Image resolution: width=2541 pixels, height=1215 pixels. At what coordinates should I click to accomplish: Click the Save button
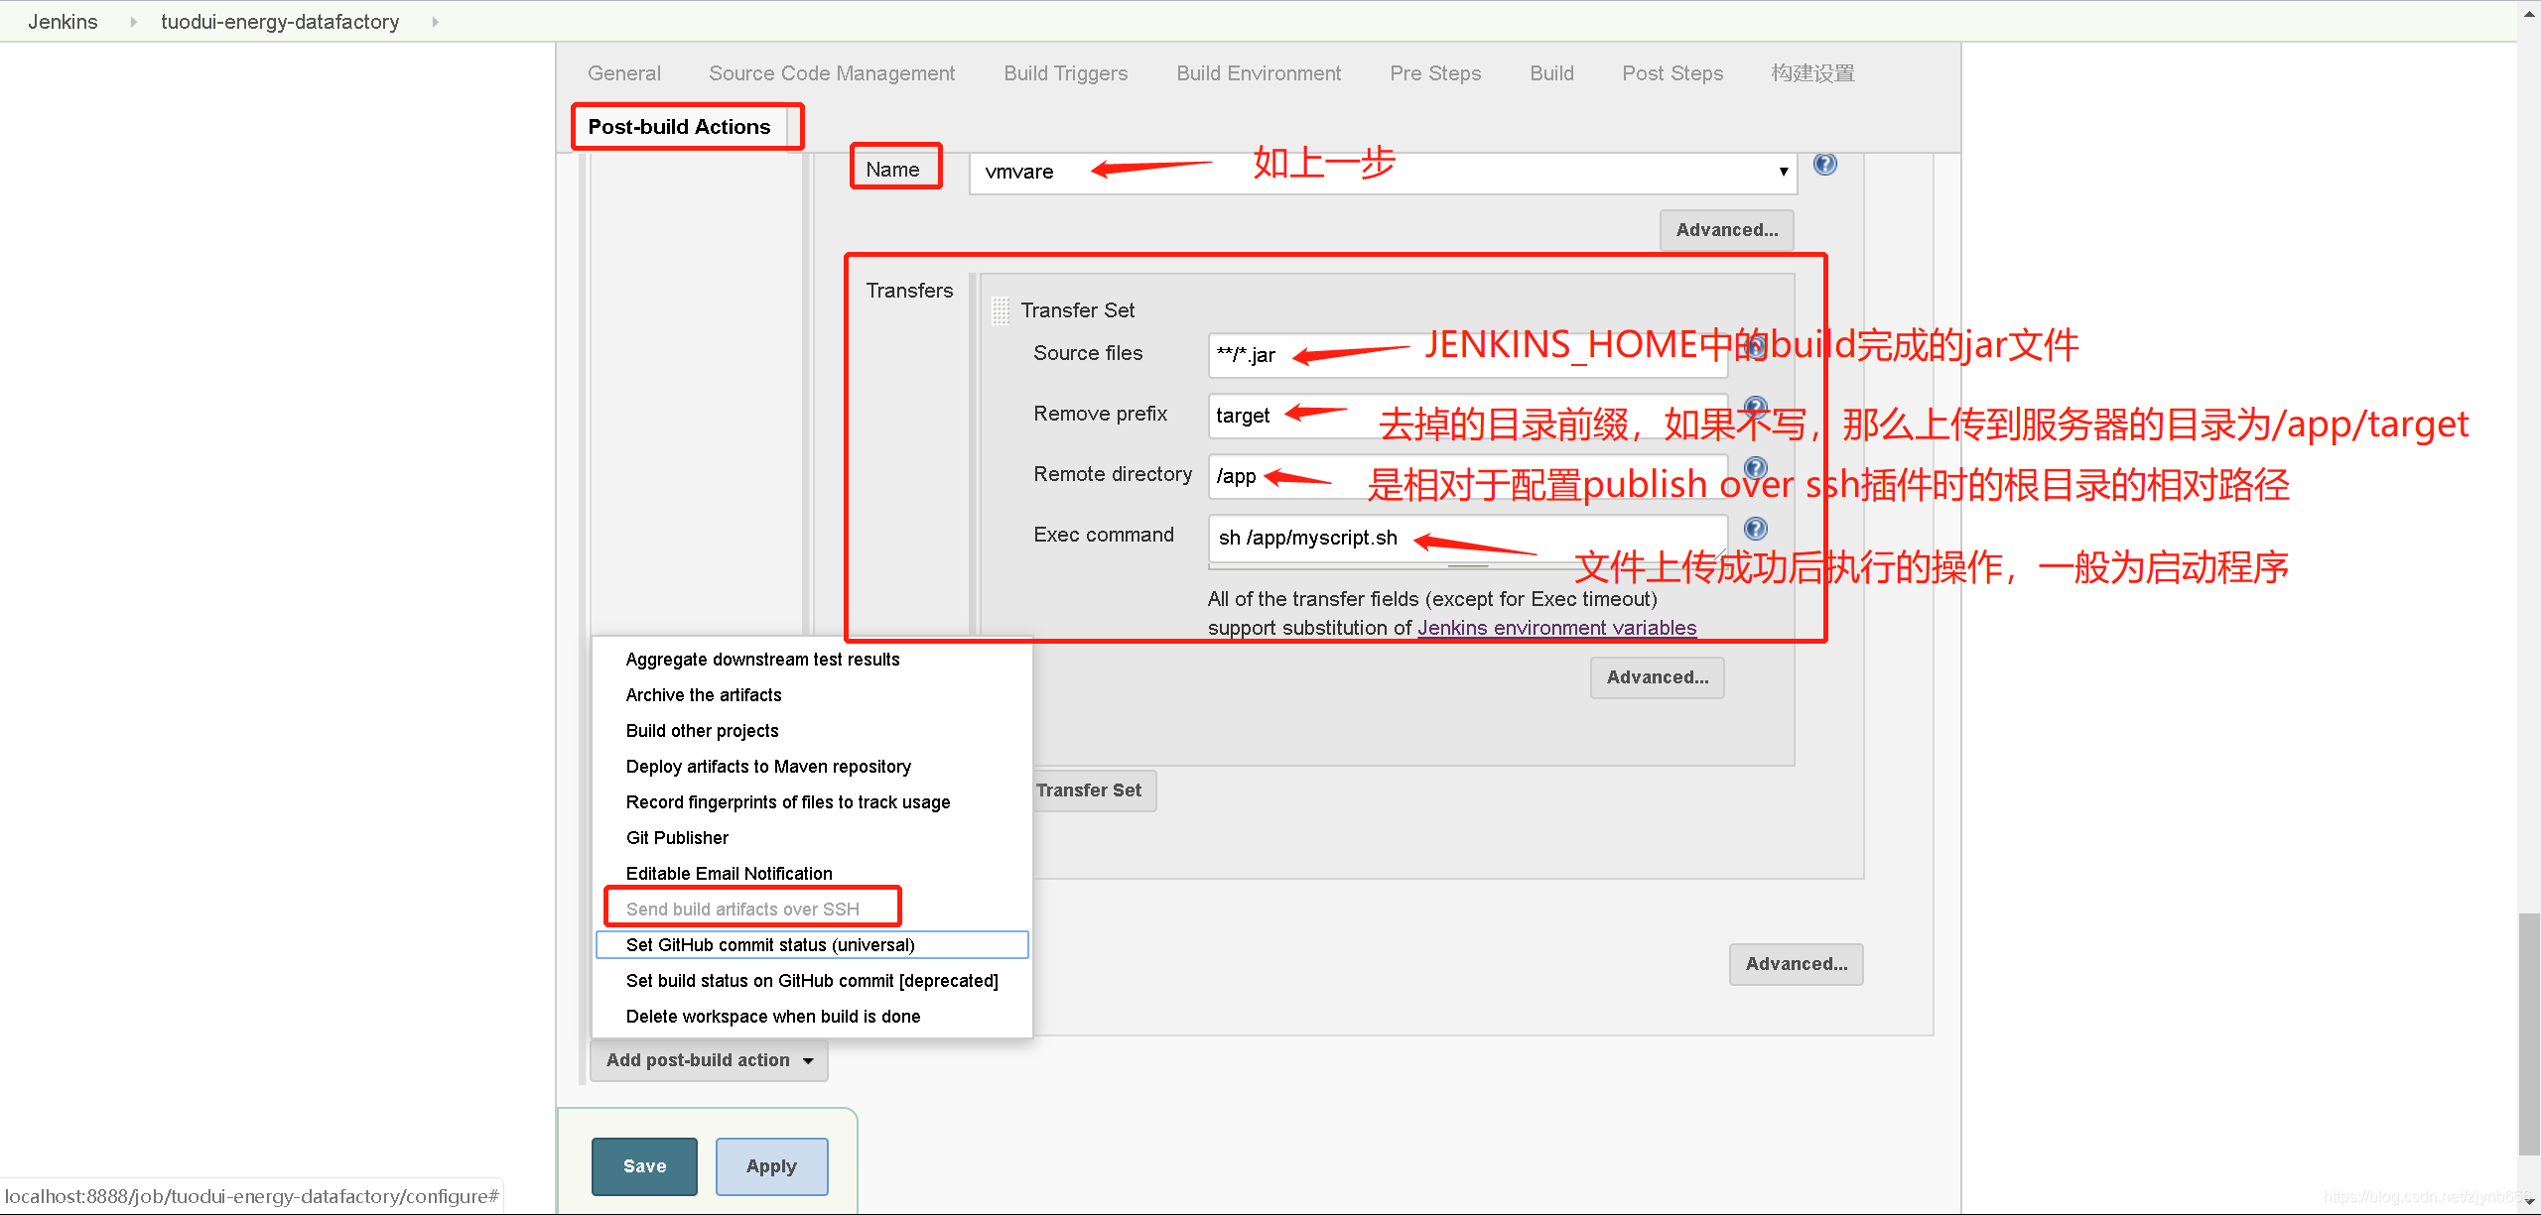click(646, 1163)
